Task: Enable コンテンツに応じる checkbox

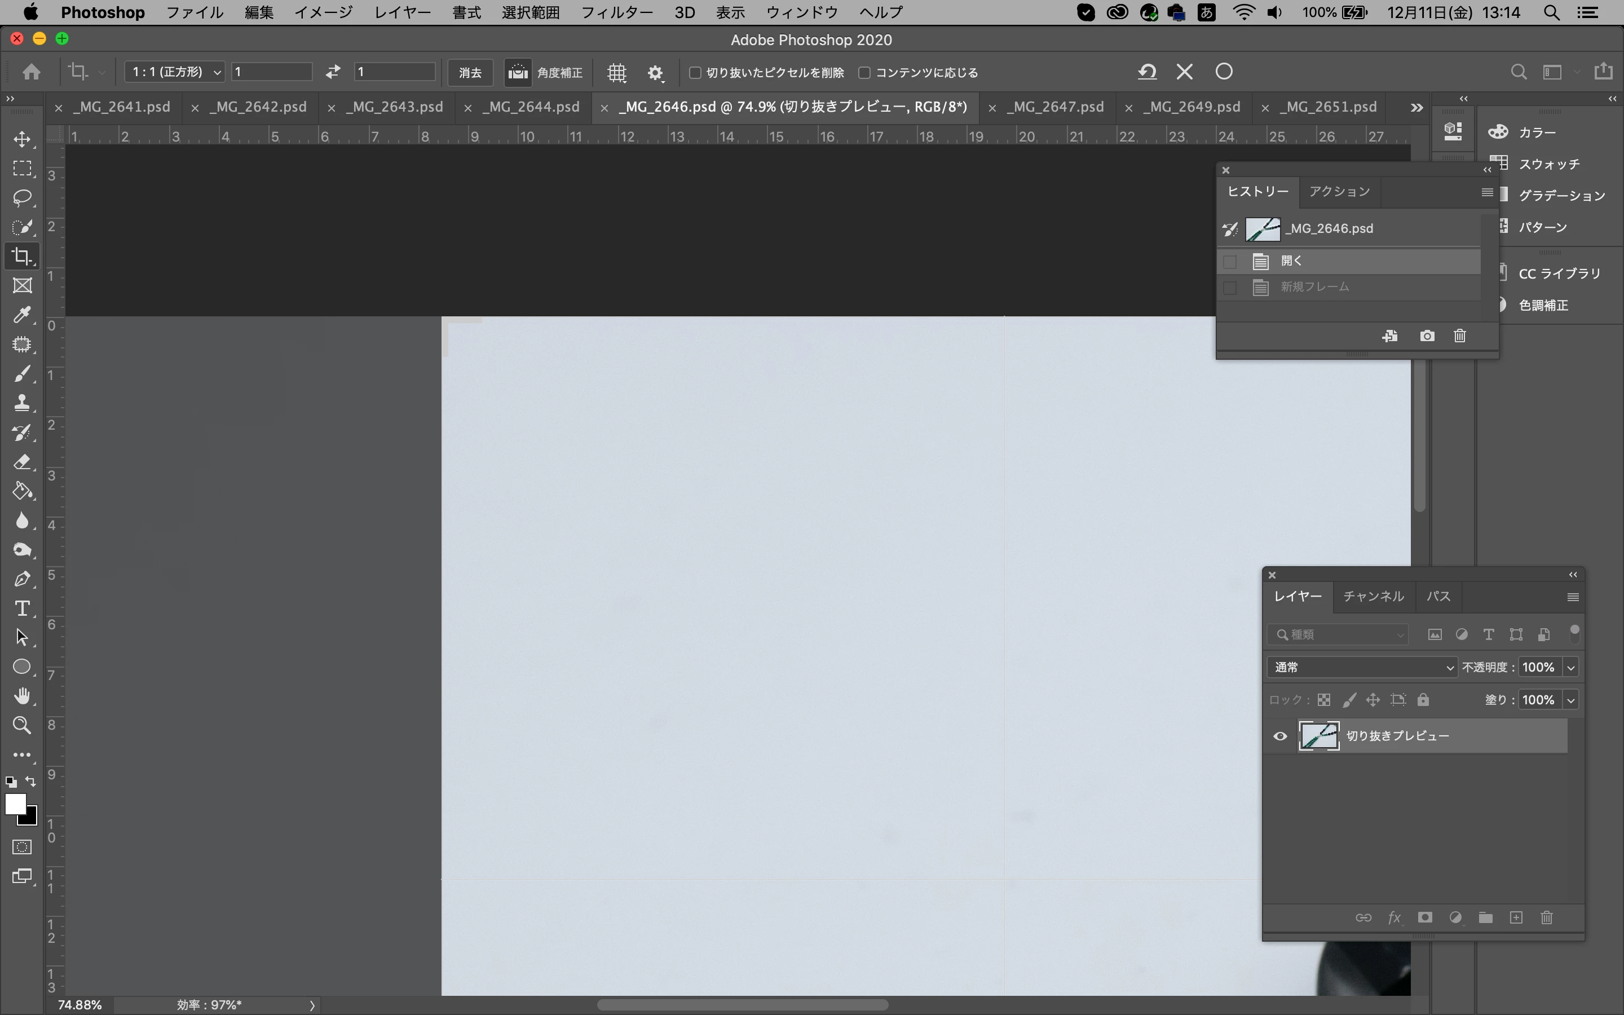Action: coord(864,73)
